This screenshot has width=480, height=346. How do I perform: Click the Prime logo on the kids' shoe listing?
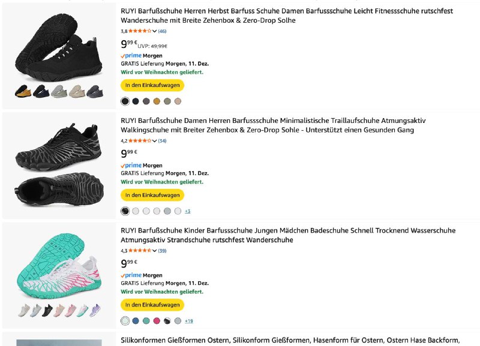pyautogui.click(x=131, y=275)
